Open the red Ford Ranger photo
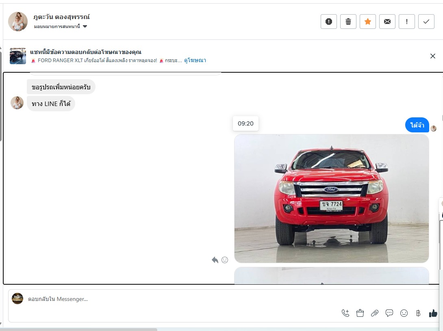443x331 pixels. [x=331, y=199]
